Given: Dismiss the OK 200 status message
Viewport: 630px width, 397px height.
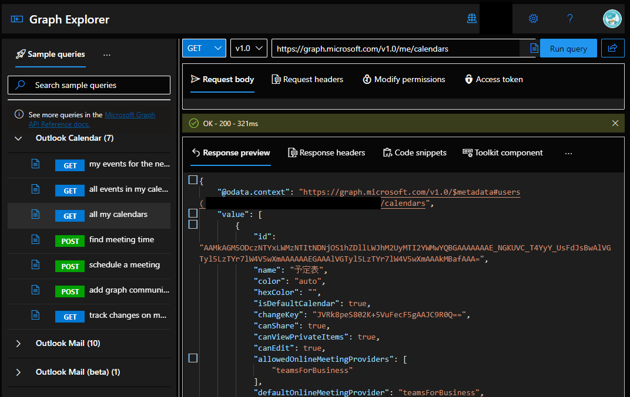Looking at the screenshot, I should pos(615,123).
